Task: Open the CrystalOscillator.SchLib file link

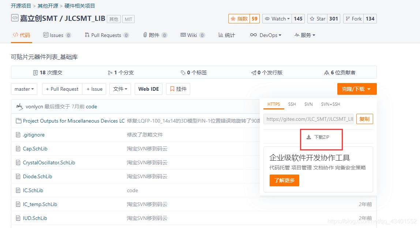Action: (x=49, y=162)
